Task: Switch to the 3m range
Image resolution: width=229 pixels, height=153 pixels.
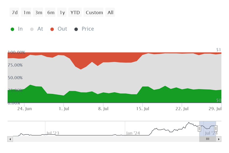Action: tap(38, 12)
